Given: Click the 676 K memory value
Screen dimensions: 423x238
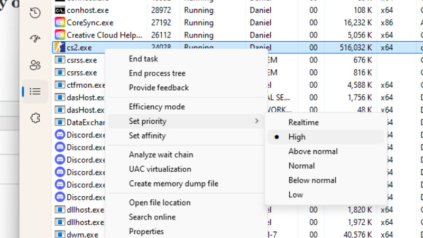Looking at the screenshot, I should point(363,60).
